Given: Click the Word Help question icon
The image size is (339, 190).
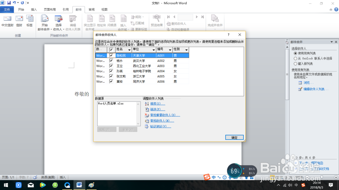Looking at the screenshot, I should (x=336, y=9).
